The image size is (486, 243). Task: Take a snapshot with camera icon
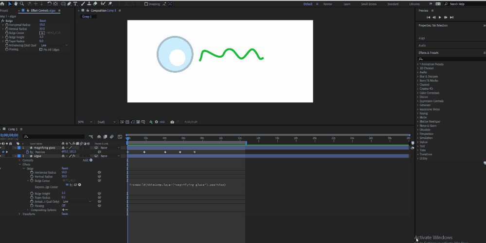pos(172,122)
